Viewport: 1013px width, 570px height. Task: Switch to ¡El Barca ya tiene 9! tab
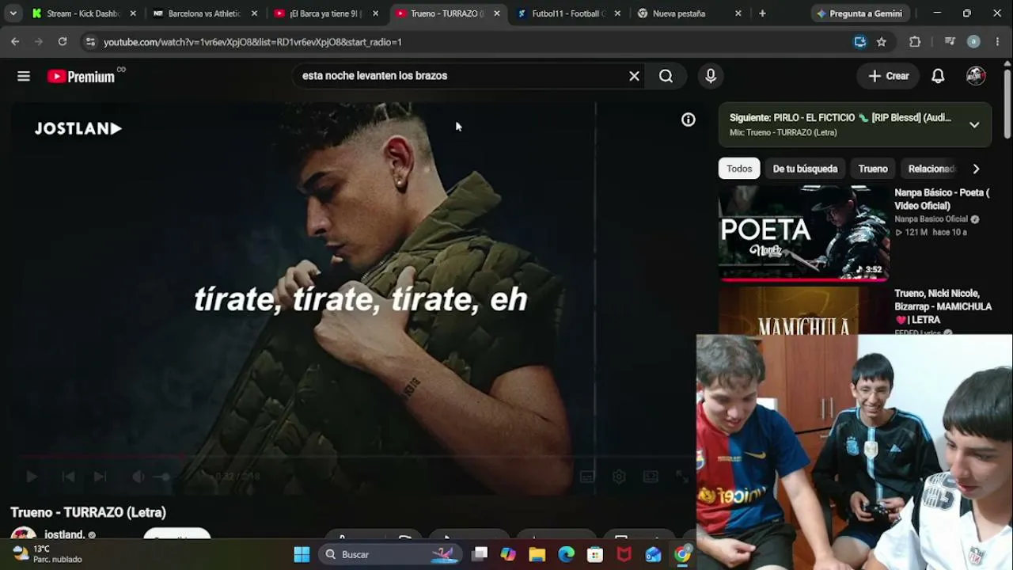[325, 13]
